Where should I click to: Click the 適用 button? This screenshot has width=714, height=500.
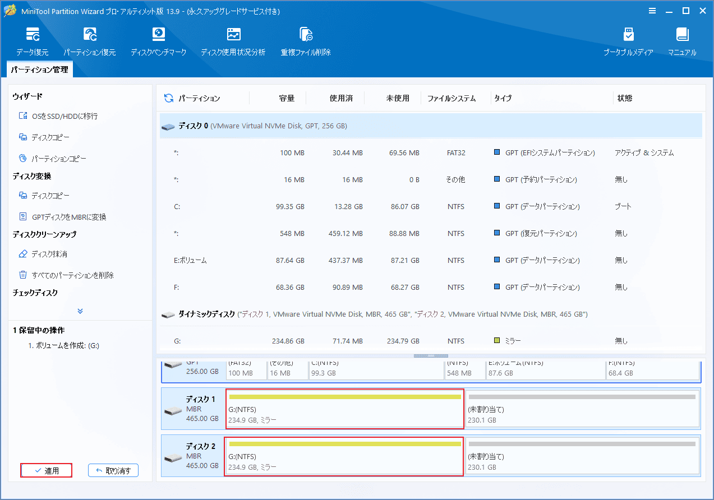(47, 470)
